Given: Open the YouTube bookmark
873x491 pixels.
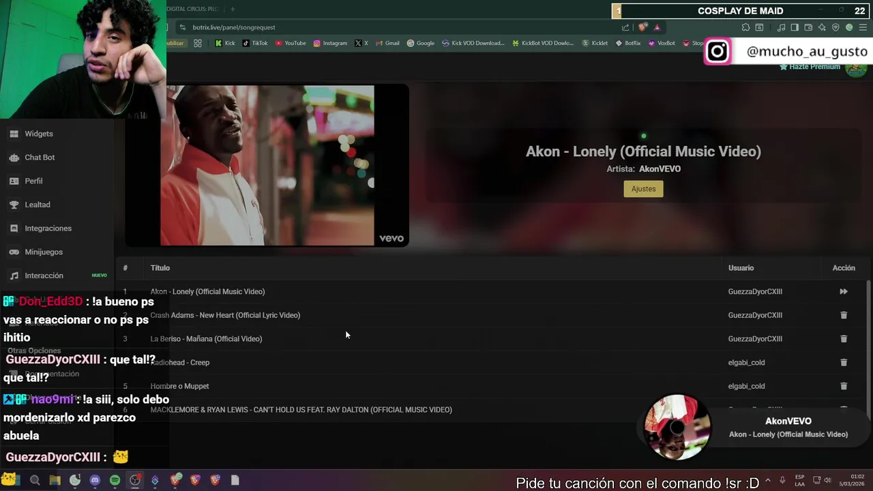Looking at the screenshot, I should (291, 43).
